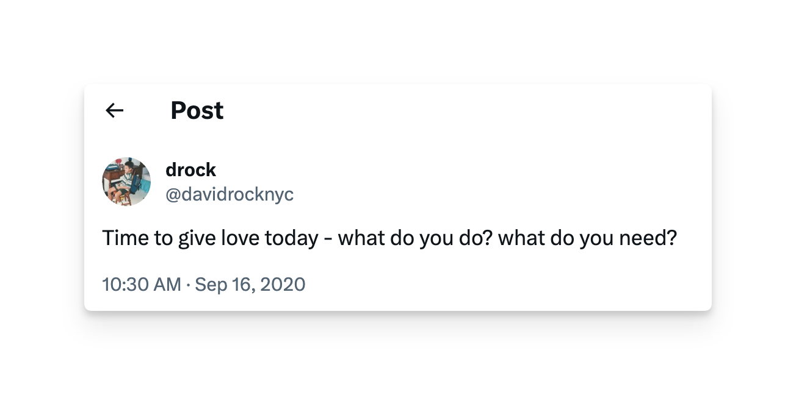Screen dimensions: 796x395
Task: Click the Sep 16, 2020 date
Action: point(250,284)
